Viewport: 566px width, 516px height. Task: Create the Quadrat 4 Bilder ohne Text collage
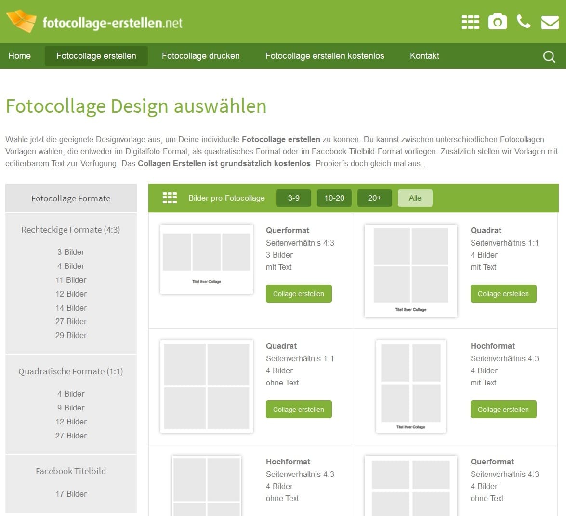pyautogui.click(x=299, y=409)
